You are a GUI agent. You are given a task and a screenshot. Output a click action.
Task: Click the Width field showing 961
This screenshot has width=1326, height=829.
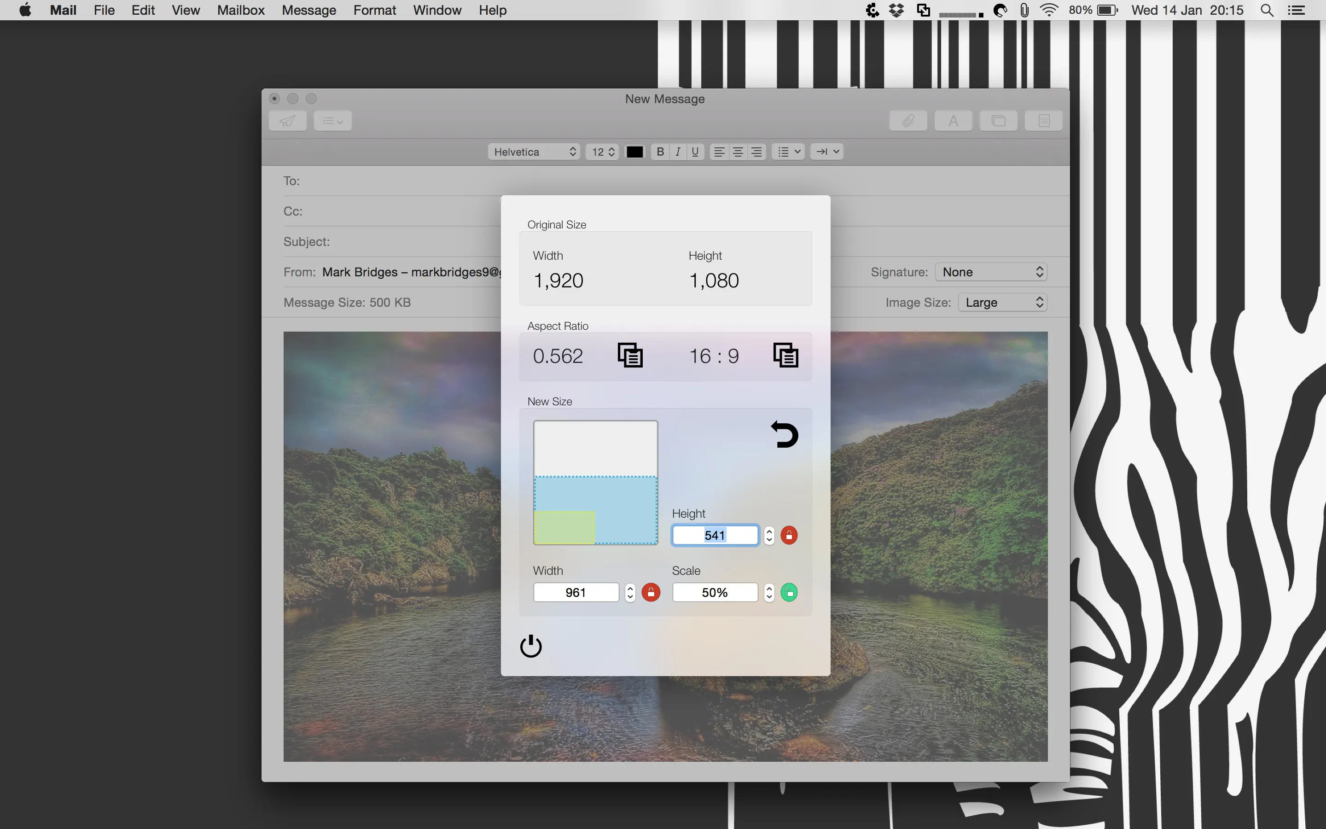point(576,592)
